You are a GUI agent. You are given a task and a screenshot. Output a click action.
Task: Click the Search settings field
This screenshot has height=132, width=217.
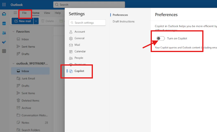point(87,23)
